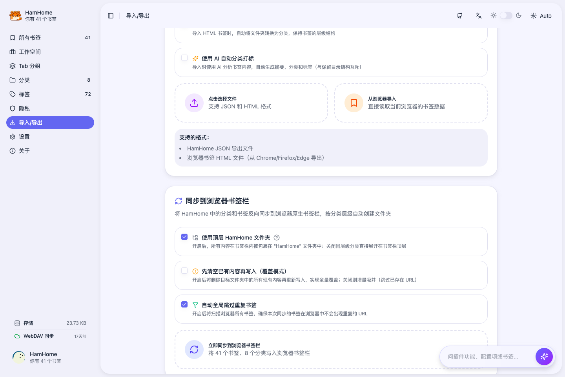
Task: Click the 17天前 sync time
Action: pos(80,336)
